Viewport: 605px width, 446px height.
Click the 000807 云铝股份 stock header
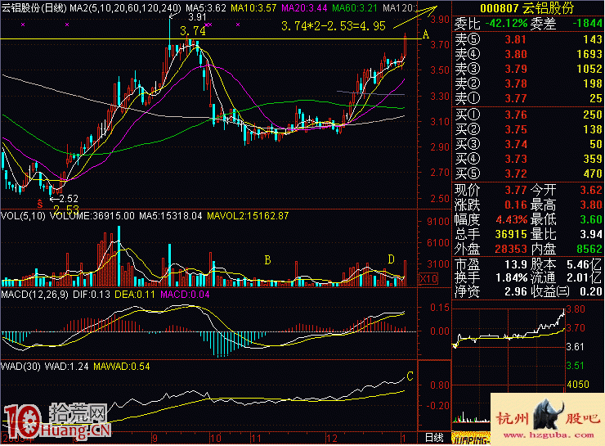pos(527,7)
